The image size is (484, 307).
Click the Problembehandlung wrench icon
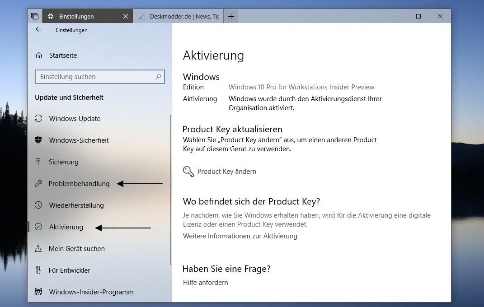coord(38,184)
